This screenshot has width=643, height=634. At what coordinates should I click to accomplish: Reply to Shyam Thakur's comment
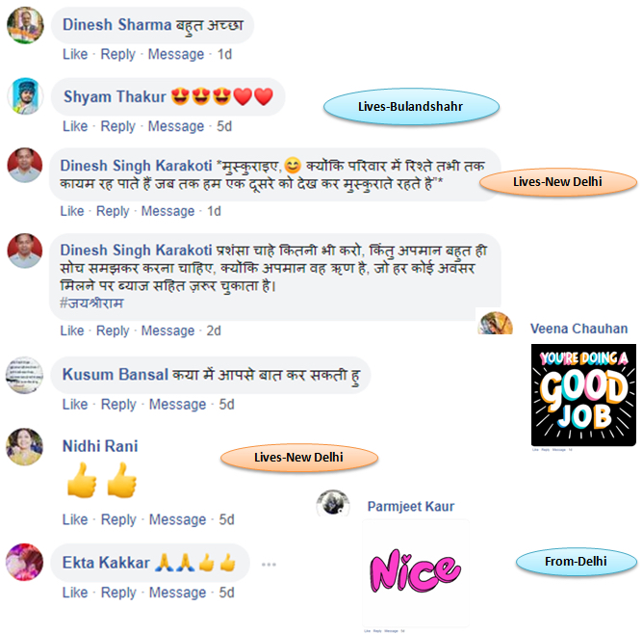118,126
